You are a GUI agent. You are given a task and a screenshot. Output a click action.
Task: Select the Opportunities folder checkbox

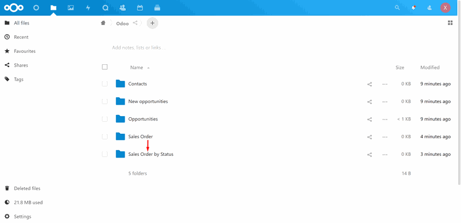[x=105, y=119]
